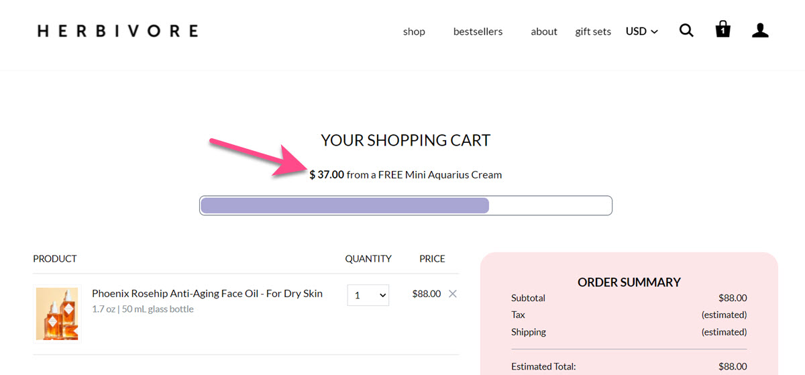
Task: Click the $88.00 item price
Action: (x=427, y=294)
